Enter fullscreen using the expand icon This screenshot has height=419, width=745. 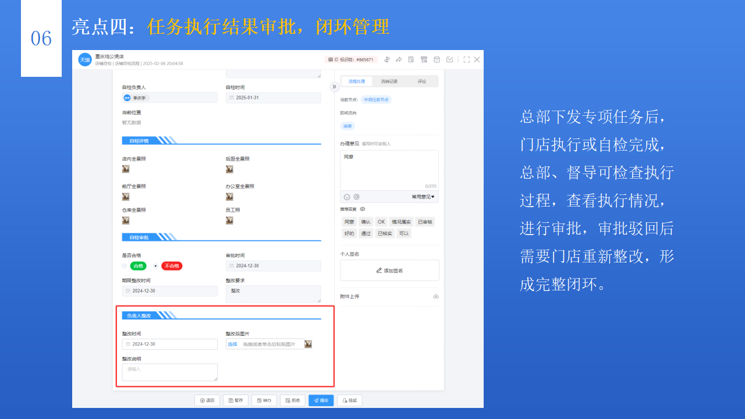click(466, 59)
